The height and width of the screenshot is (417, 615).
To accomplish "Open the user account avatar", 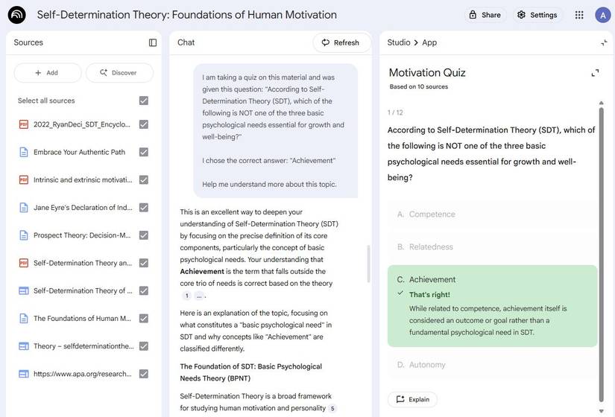I will click(x=602, y=15).
